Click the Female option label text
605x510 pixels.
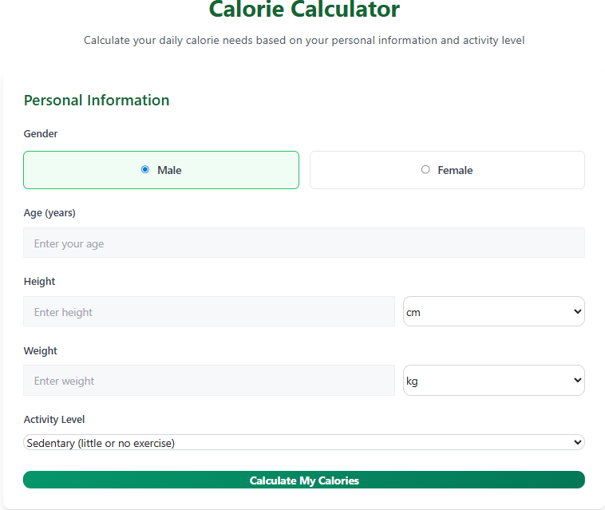click(455, 170)
